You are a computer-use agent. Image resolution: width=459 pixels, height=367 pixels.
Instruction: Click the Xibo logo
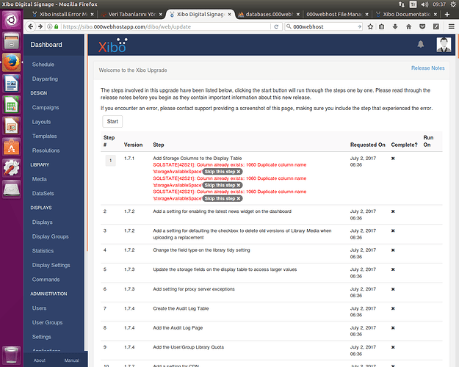click(112, 46)
